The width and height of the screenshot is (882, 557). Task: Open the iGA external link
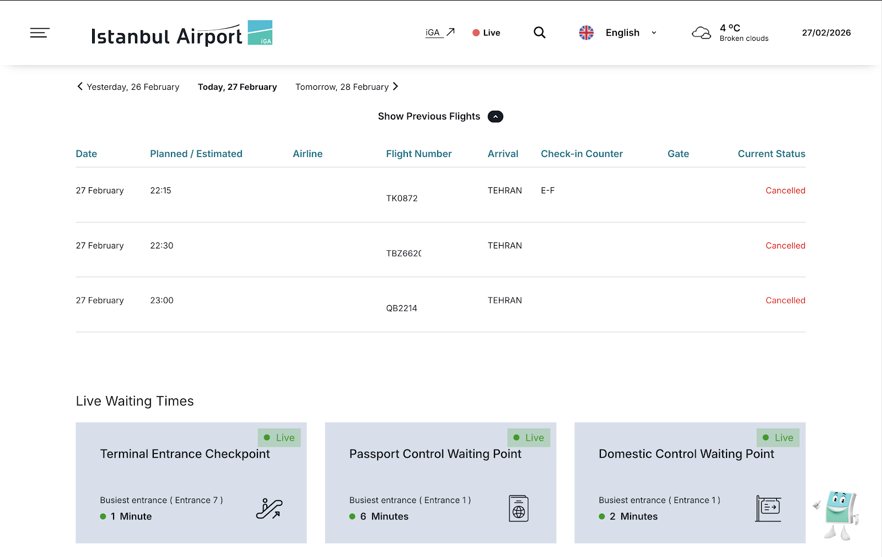coord(440,33)
